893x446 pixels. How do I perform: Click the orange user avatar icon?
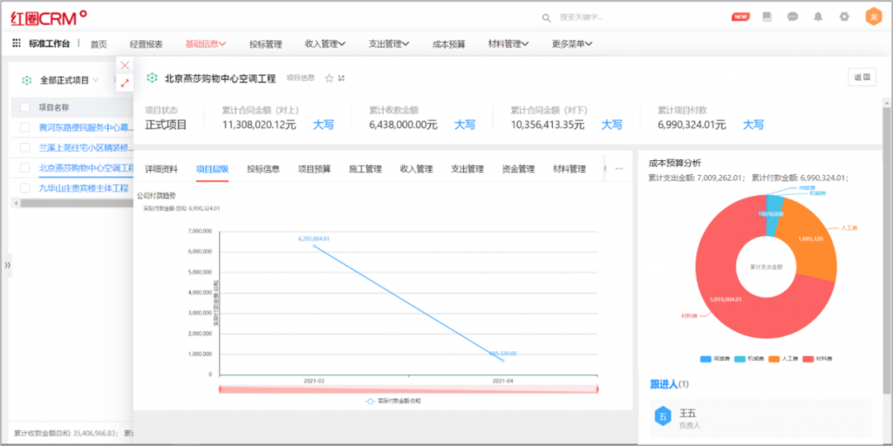[872, 17]
